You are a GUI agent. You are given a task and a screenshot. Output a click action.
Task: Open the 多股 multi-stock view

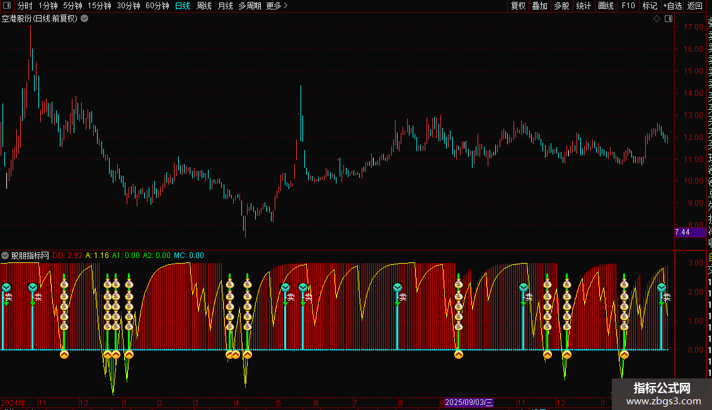(x=561, y=6)
